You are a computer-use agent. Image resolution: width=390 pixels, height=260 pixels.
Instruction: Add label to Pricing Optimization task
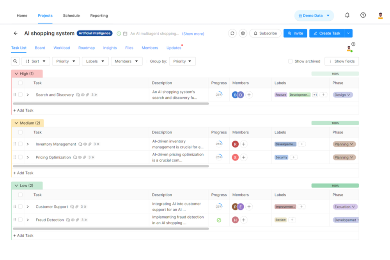294,157
